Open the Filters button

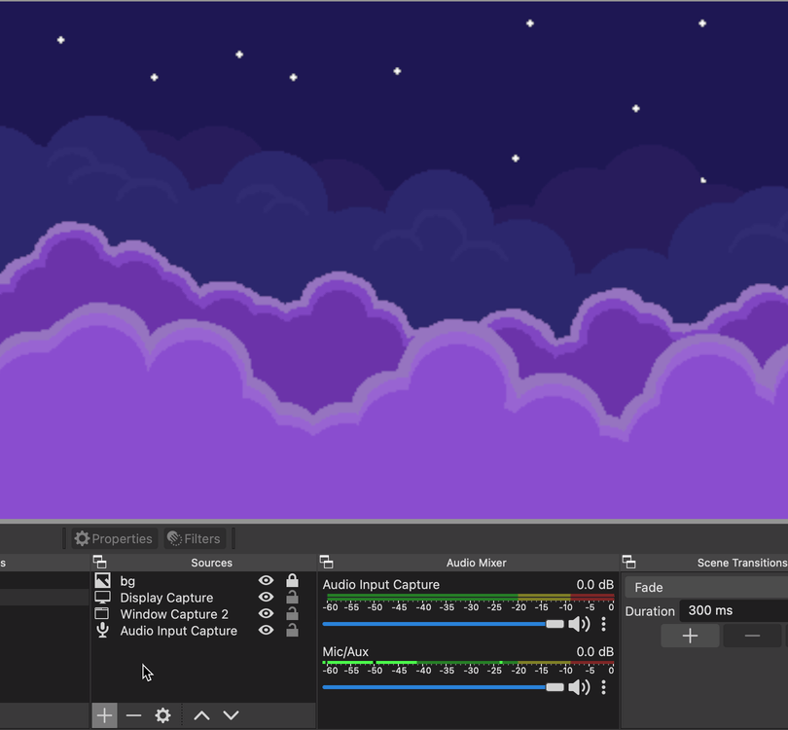194,538
